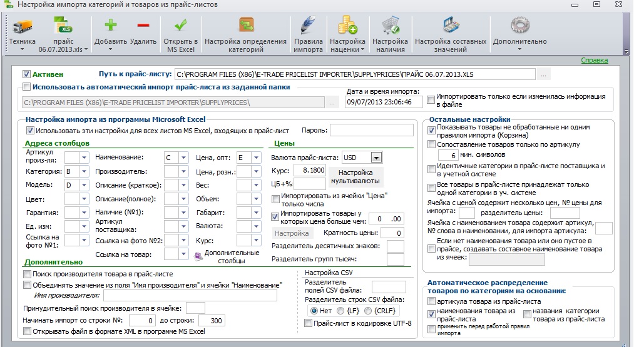Open the Наименование column dropdown
Image resolution: width=634 pixels, height=347 pixels.
click(x=183, y=158)
